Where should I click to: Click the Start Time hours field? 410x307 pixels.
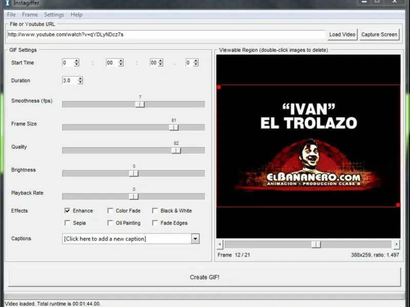(x=68, y=62)
